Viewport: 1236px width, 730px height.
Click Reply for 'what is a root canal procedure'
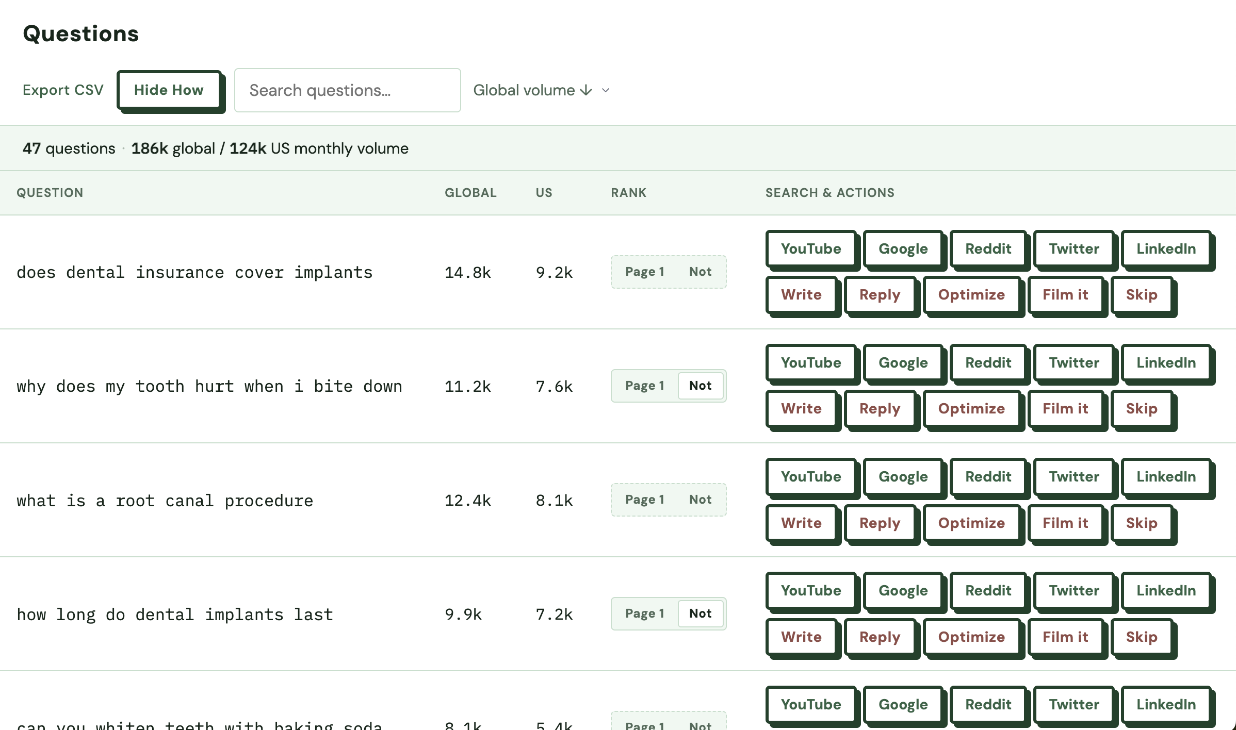(x=880, y=523)
